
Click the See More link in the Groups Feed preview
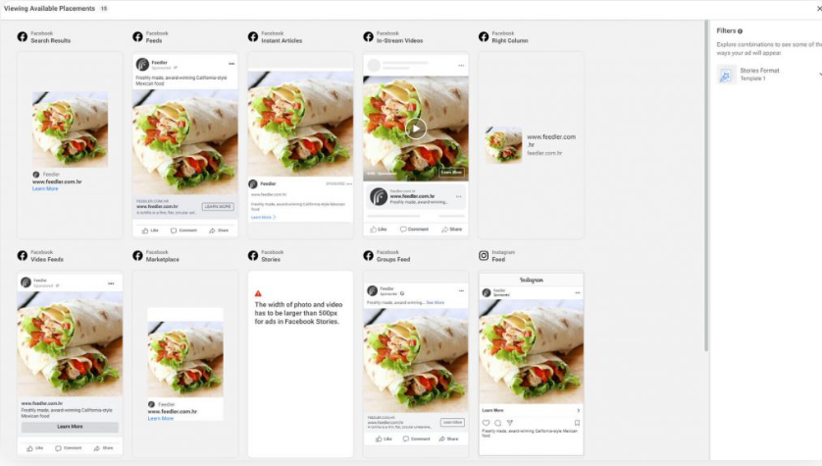point(436,302)
